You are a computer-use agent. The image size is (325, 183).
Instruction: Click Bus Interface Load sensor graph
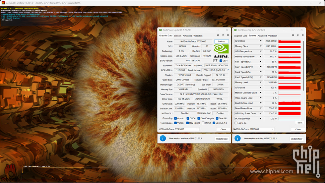click(289, 103)
